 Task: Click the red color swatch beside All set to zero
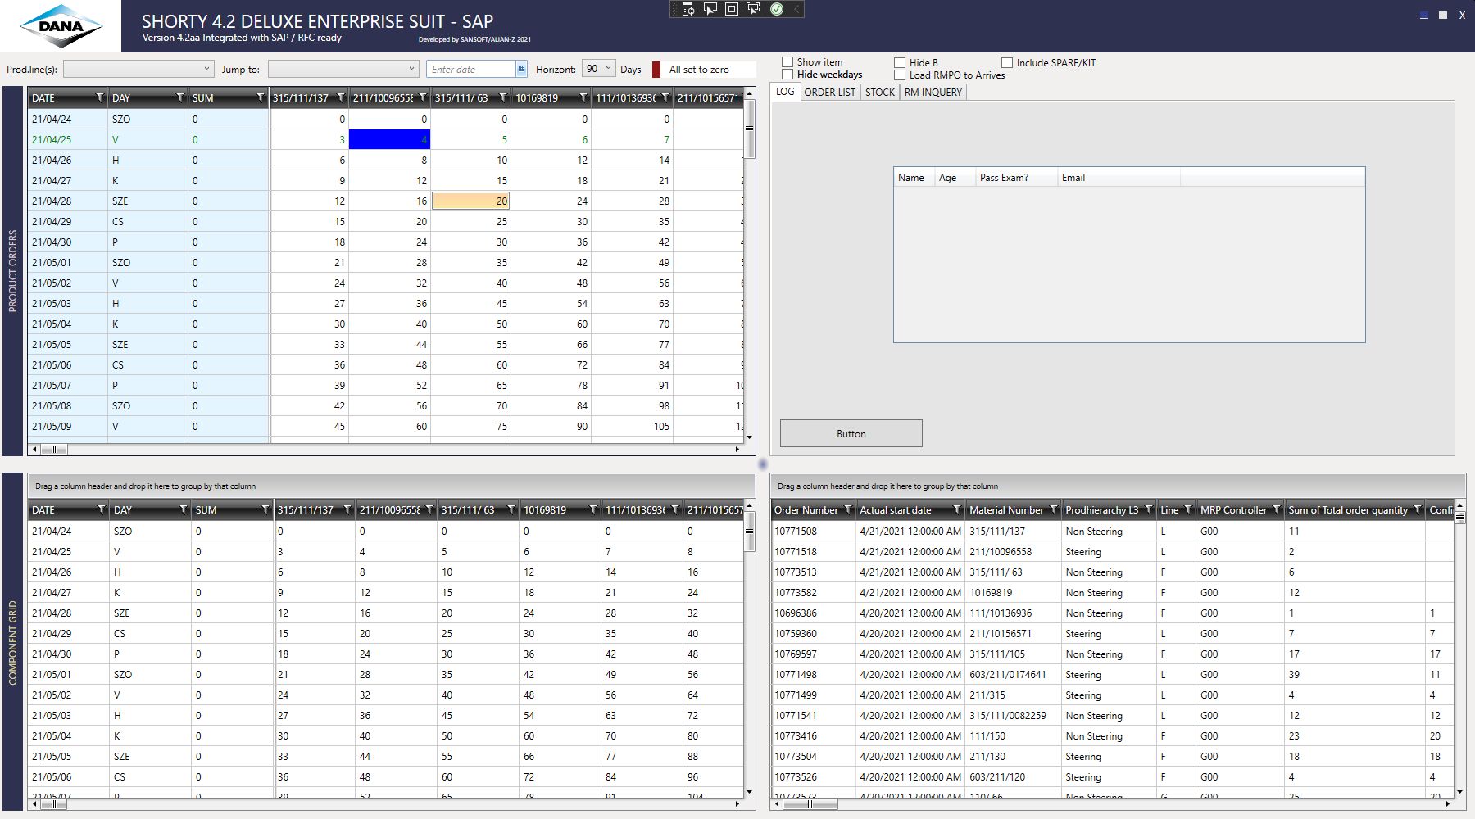click(x=656, y=70)
